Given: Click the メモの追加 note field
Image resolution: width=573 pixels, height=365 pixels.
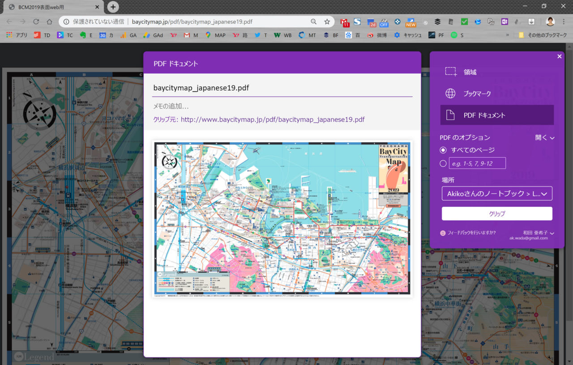Looking at the screenshot, I should [282, 106].
